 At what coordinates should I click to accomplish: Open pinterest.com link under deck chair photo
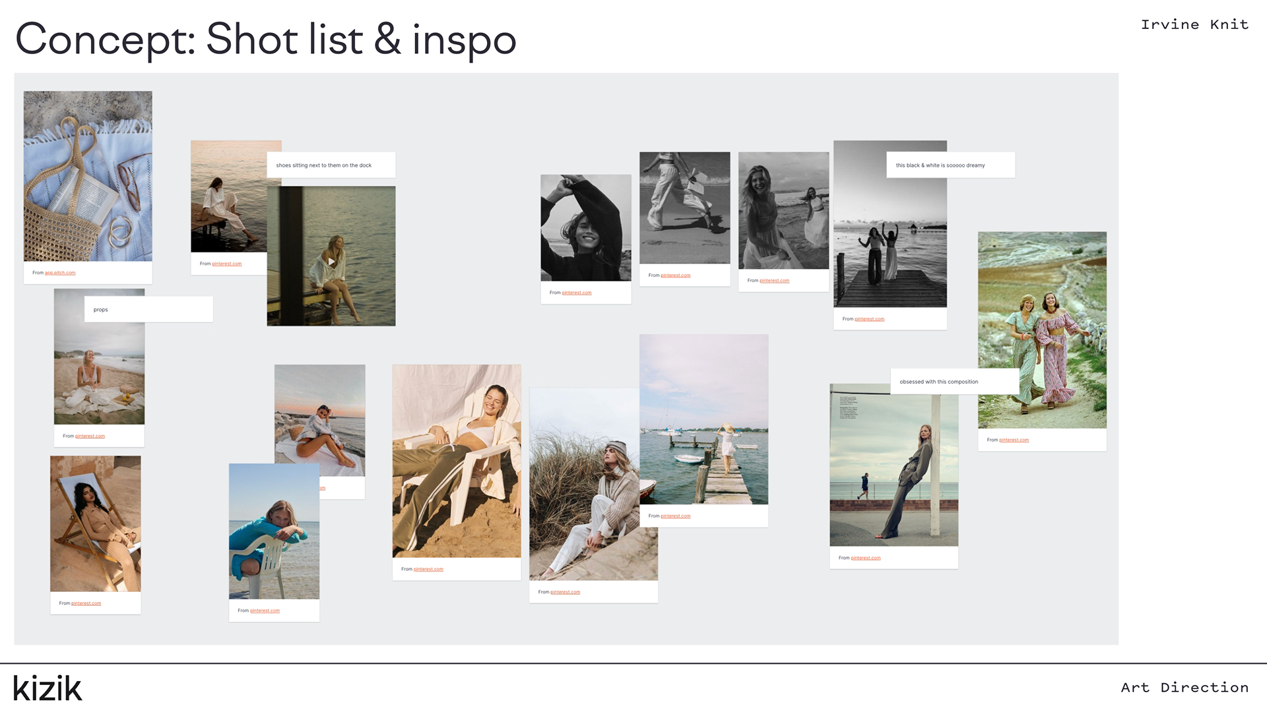86,603
